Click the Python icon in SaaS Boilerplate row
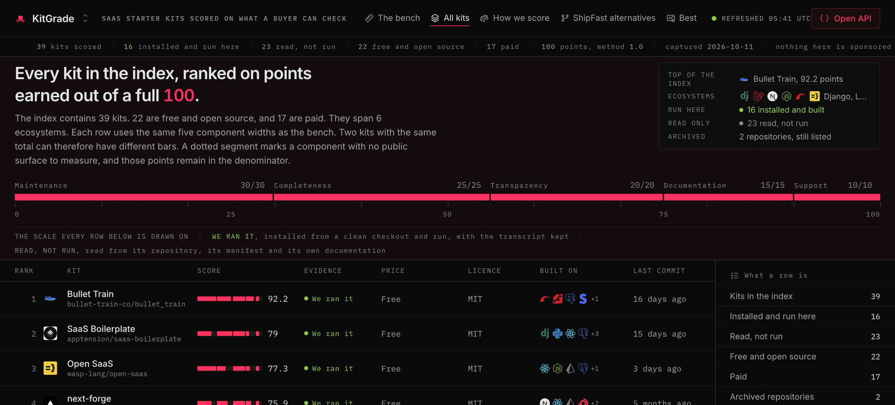The height and width of the screenshot is (405, 895). click(x=558, y=333)
